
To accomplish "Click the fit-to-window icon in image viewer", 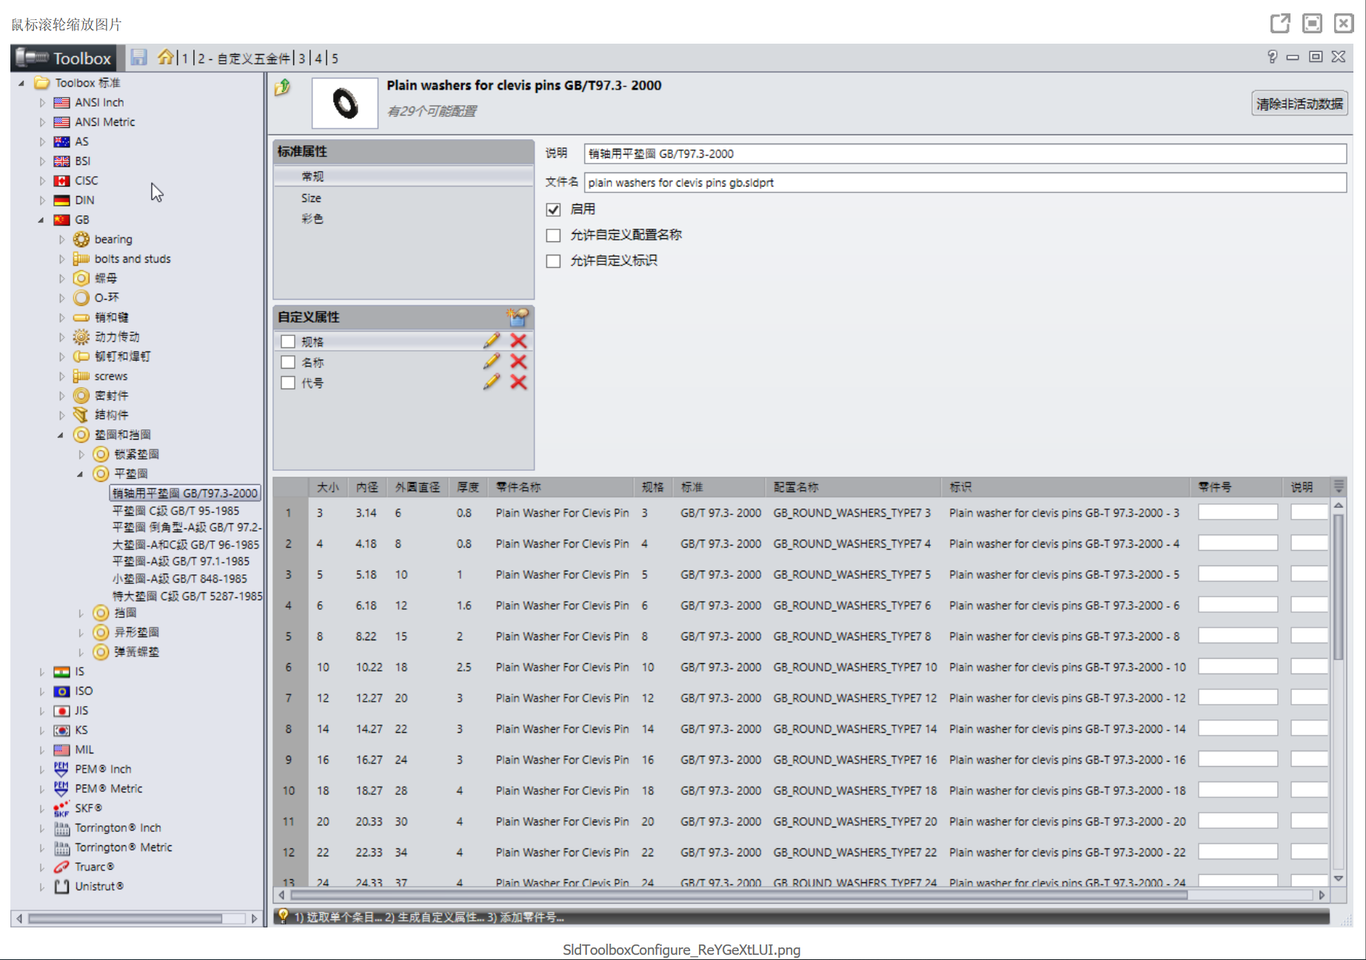I will 1312,24.
